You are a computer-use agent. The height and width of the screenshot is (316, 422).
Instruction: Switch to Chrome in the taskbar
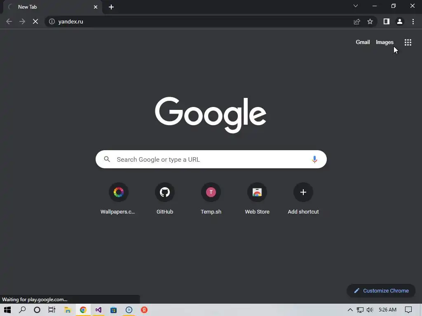coord(83,310)
